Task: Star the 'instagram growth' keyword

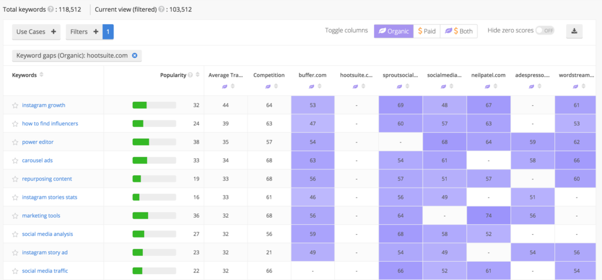Action: tap(15, 105)
